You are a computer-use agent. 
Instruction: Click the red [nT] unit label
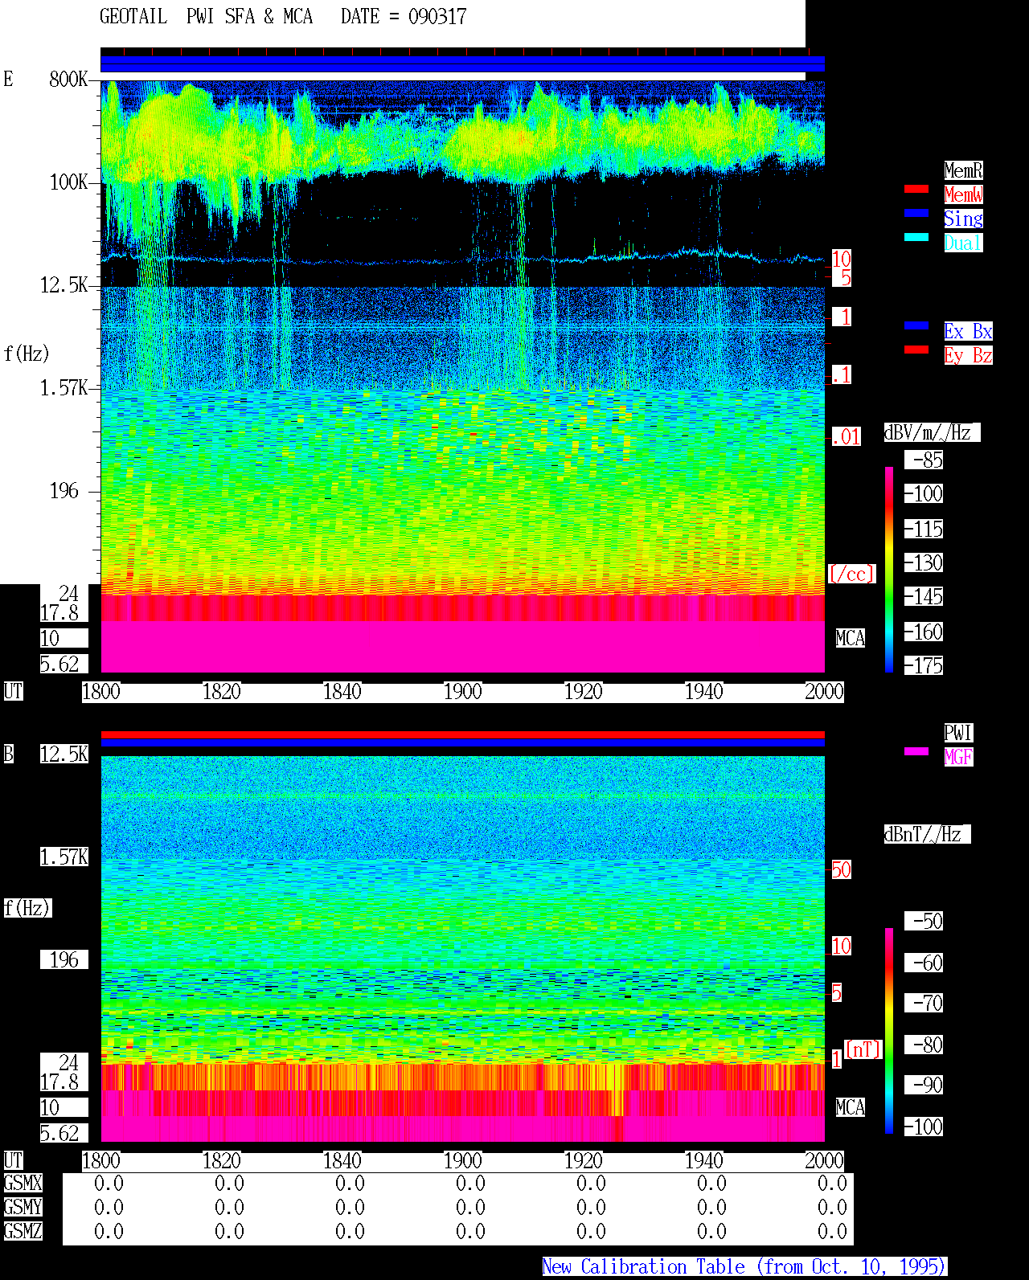coord(863,1049)
